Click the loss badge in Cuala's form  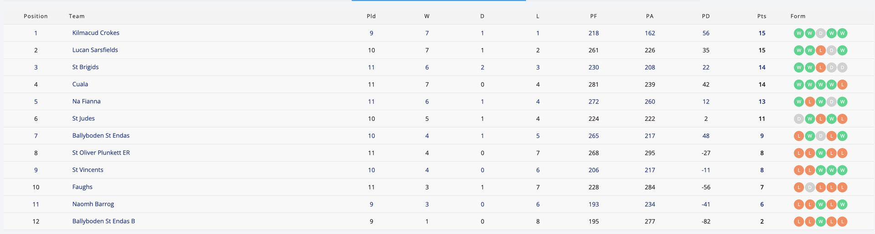[x=842, y=85]
